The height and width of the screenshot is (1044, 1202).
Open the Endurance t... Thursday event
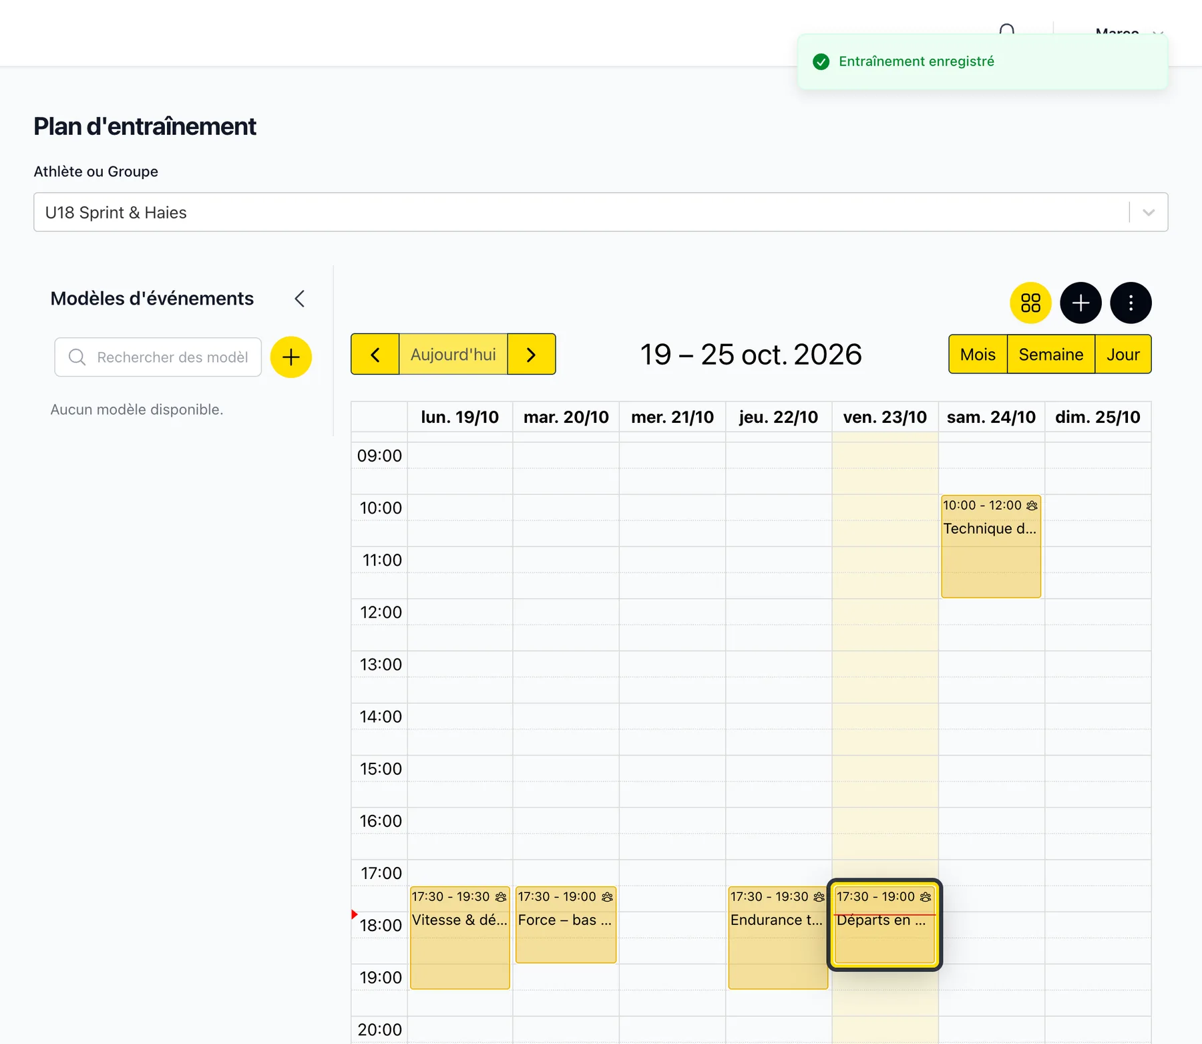779,938
